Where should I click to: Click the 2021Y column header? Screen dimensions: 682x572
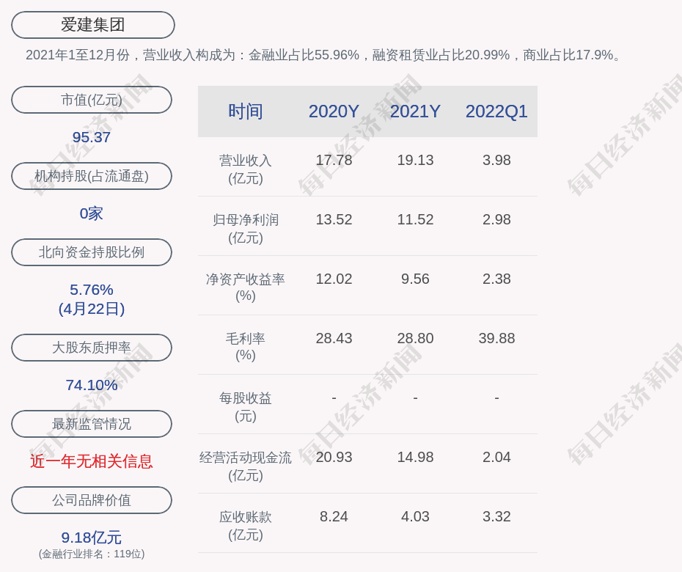(415, 111)
